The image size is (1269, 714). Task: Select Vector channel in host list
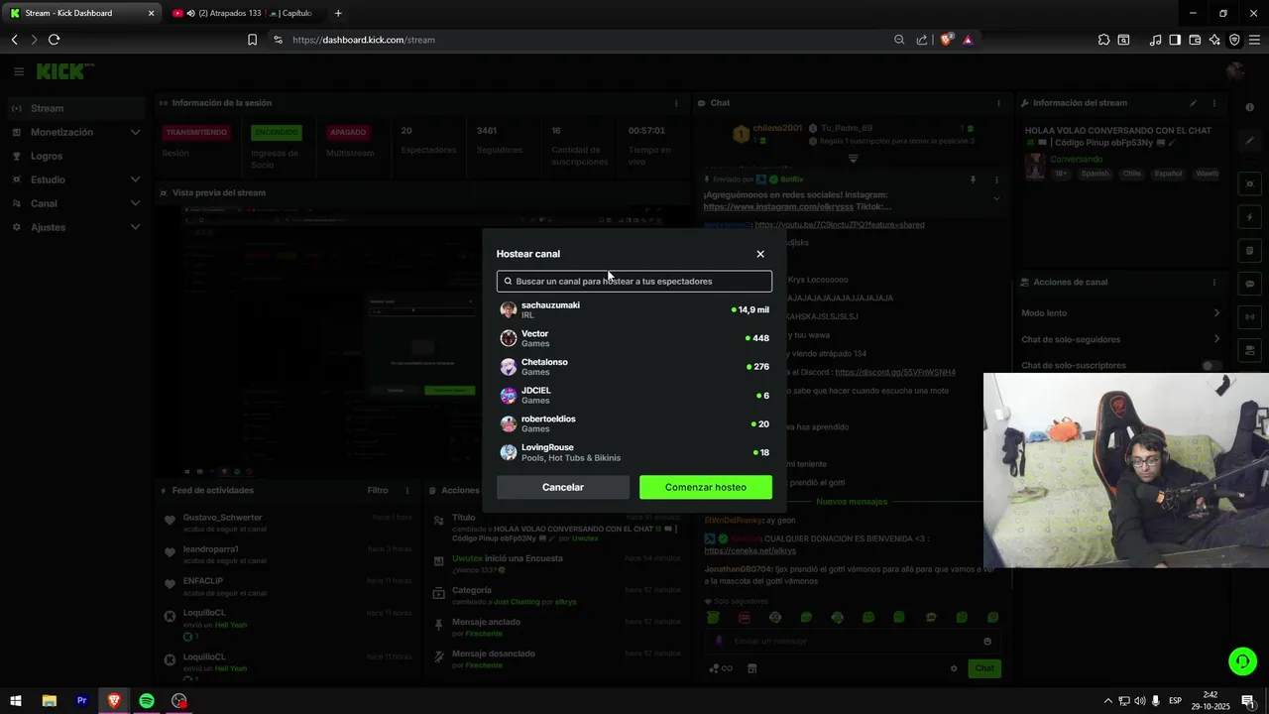click(x=634, y=338)
